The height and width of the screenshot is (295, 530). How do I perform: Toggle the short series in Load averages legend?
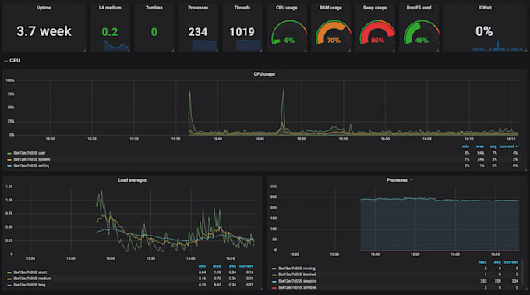coord(30,272)
